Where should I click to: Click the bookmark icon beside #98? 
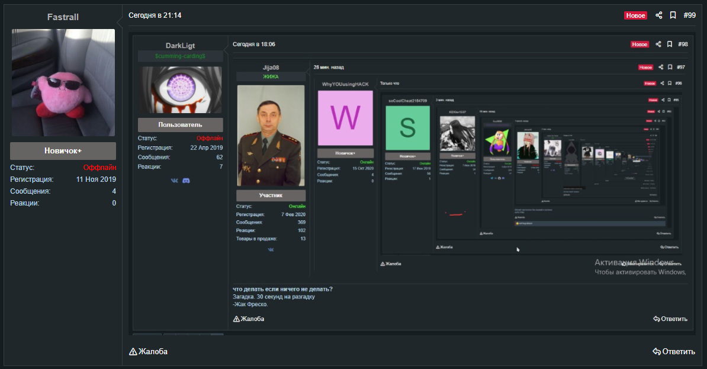pos(669,44)
